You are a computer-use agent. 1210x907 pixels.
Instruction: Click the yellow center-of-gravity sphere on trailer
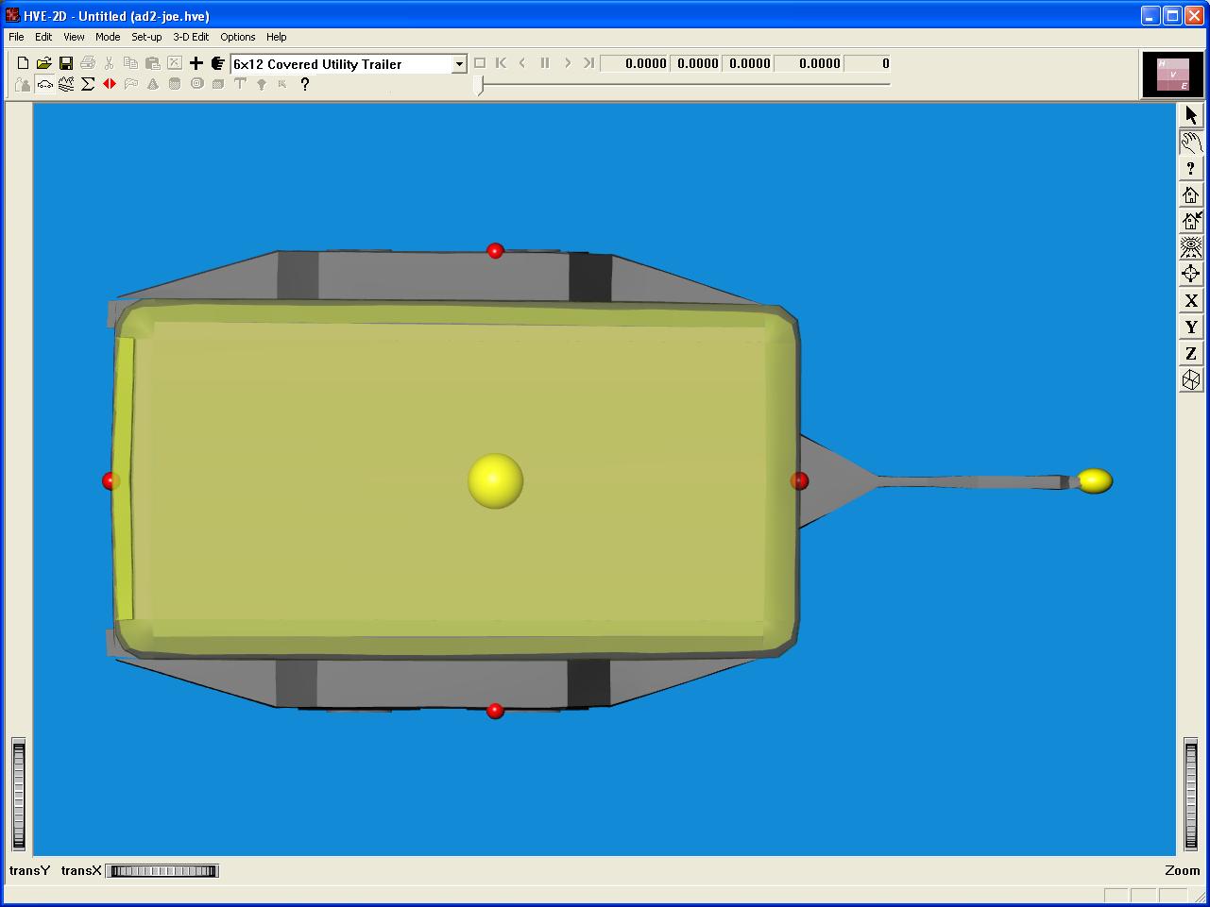click(x=495, y=480)
